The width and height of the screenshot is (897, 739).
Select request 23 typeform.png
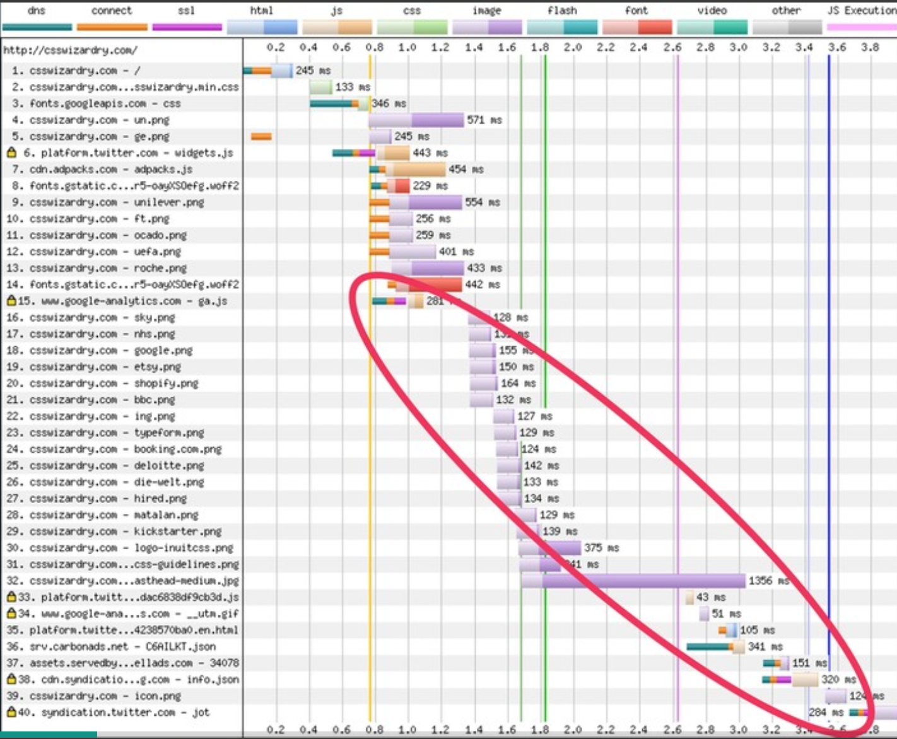(x=105, y=432)
